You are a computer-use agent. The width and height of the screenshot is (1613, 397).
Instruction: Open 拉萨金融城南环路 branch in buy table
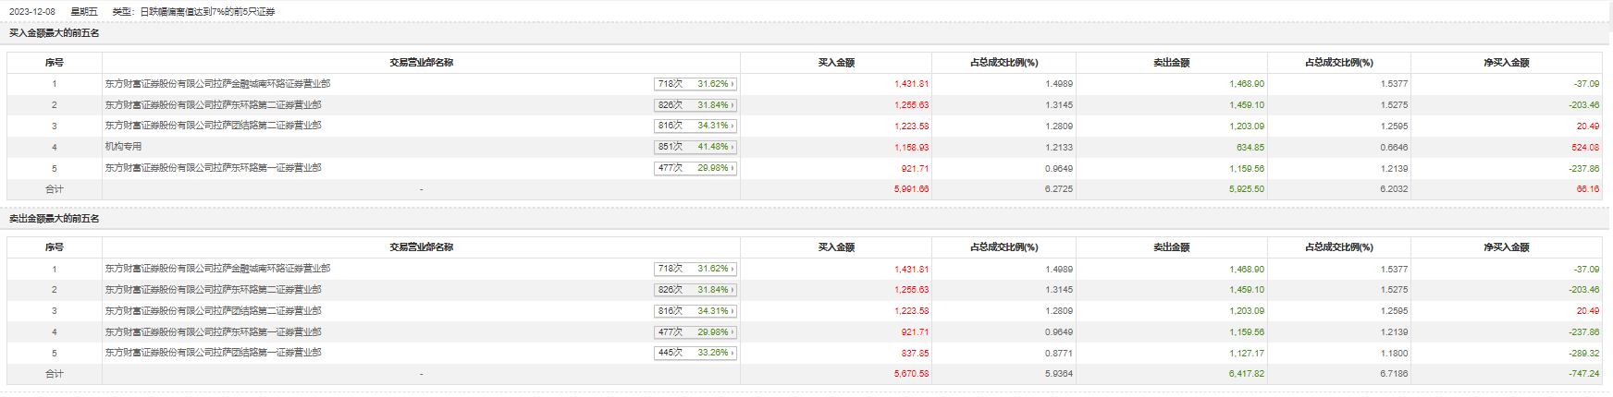tap(217, 84)
